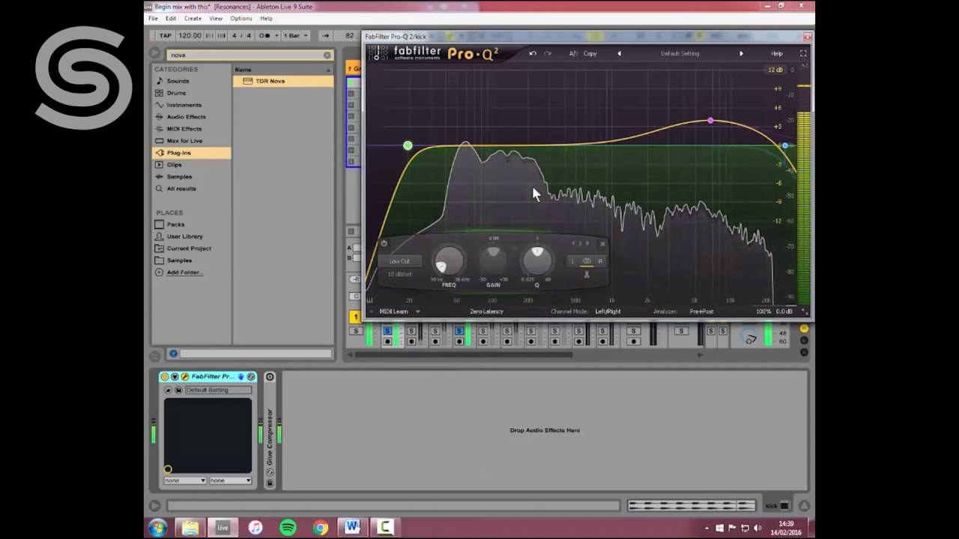This screenshot has width=959, height=539.
Task: Open Spotify from the taskbar
Action: coord(288,528)
